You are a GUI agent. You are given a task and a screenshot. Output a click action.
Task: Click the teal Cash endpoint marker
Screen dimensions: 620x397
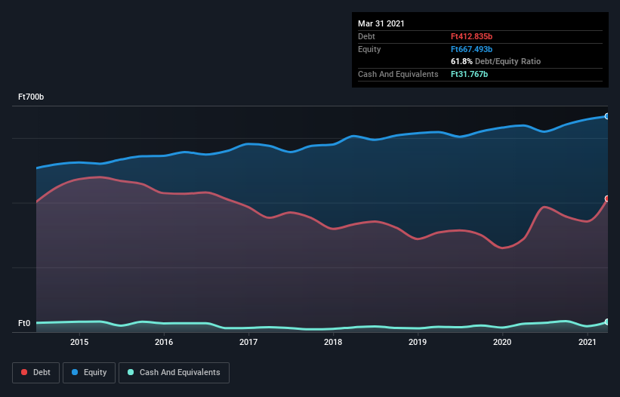pyautogui.click(x=607, y=322)
